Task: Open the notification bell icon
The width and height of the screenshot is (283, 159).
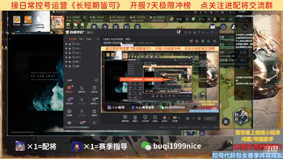Action: tap(209, 41)
